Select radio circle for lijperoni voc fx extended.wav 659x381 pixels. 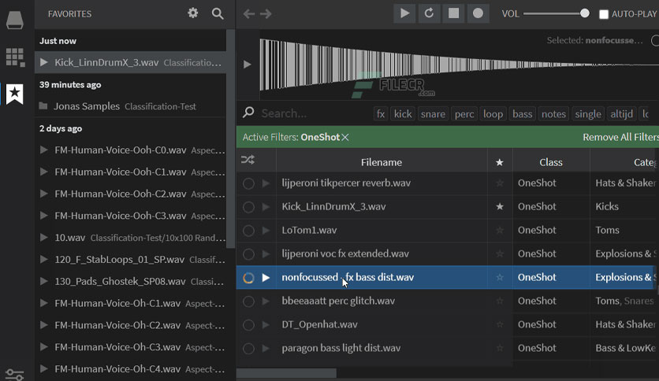pos(248,253)
